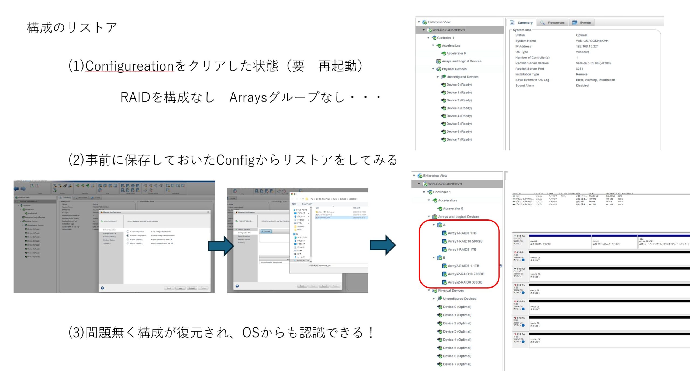This screenshot has height=371, width=690.
Task: Click the Device 0 (Ready) drive icon
Action: tap(443, 85)
